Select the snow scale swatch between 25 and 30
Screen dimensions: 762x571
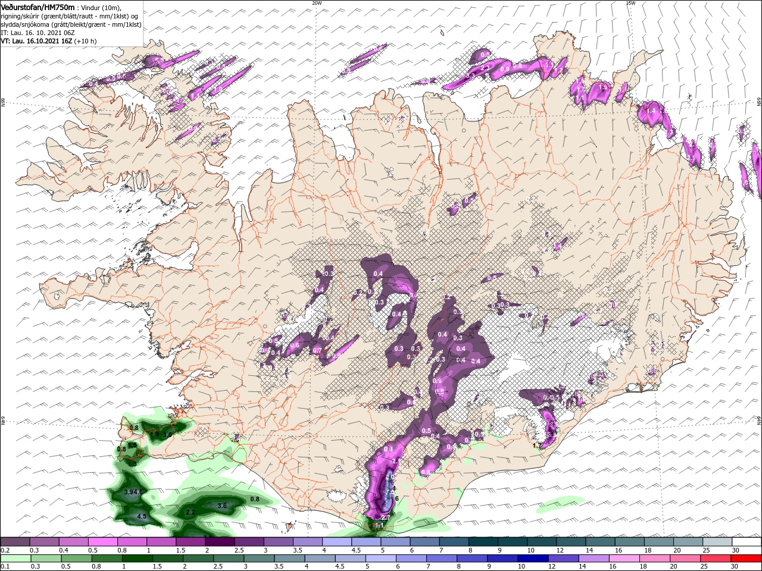point(718,542)
